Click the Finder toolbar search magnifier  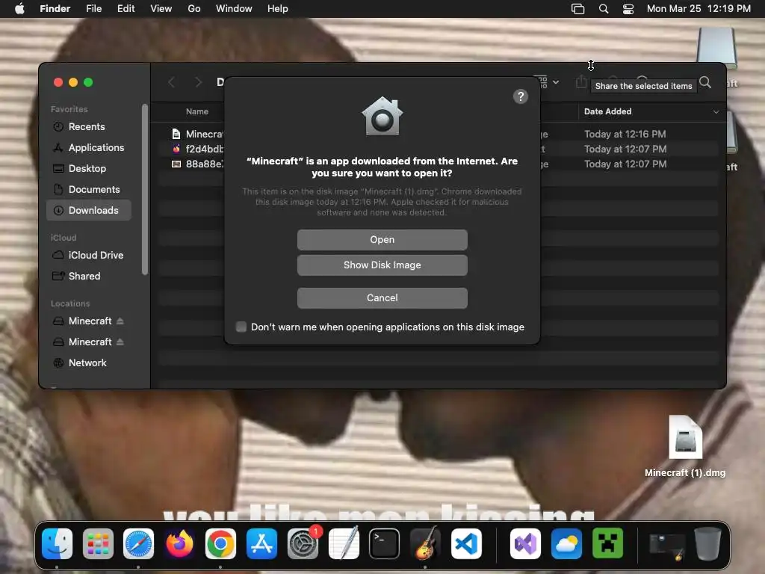click(x=705, y=82)
